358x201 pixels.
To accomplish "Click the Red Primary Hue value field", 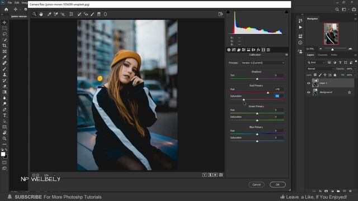I will 279,89.
